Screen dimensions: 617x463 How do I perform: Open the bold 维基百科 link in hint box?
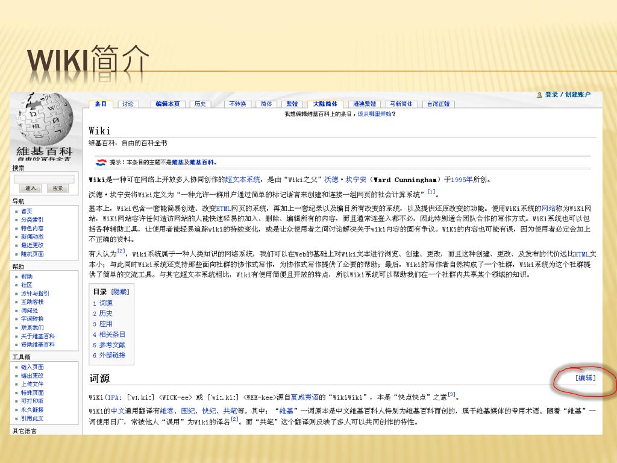click(x=202, y=162)
